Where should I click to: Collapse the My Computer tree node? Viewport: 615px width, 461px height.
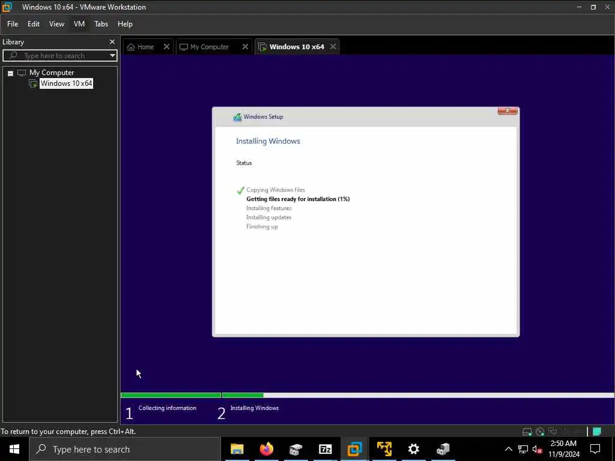point(11,73)
